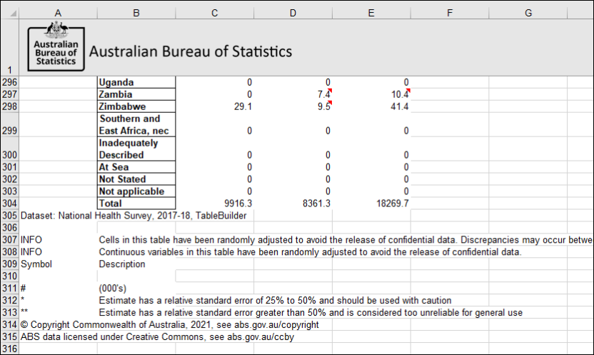Image resolution: width=594 pixels, height=355 pixels.
Task: Click the Copyright Commonwealth of Australia cell
Action: (170, 325)
